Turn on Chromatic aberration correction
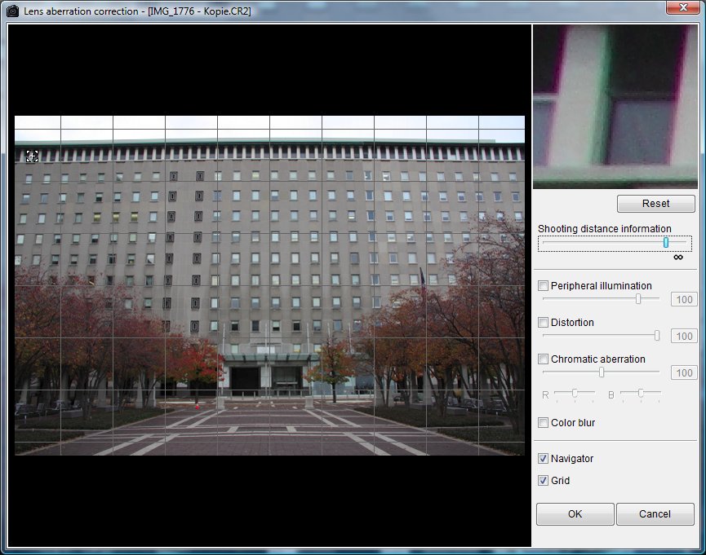Viewport: 706px width, 555px height. (x=544, y=359)
